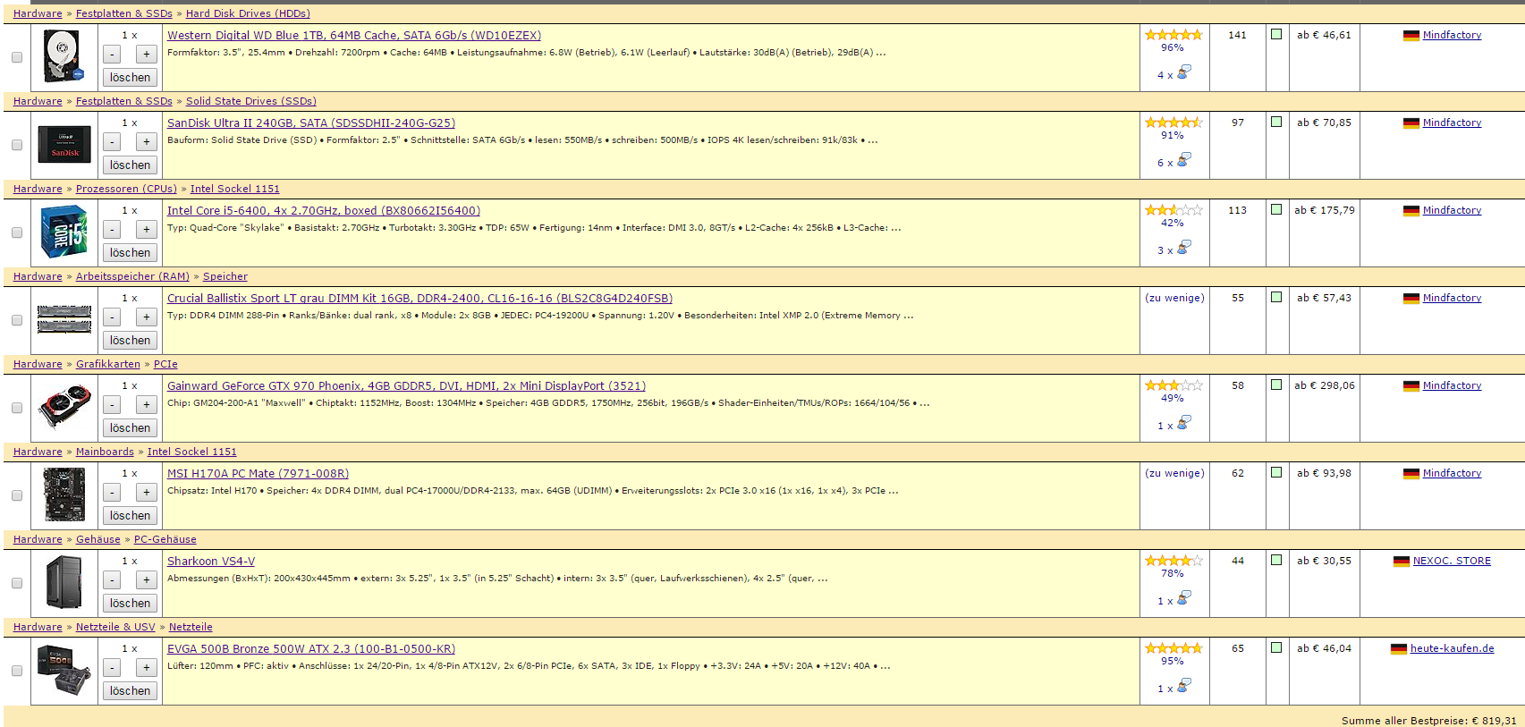Select row checkbox for Intel Core i5-6400
Viewport: 1525px width, 727px height.
[x=16, y=232]
